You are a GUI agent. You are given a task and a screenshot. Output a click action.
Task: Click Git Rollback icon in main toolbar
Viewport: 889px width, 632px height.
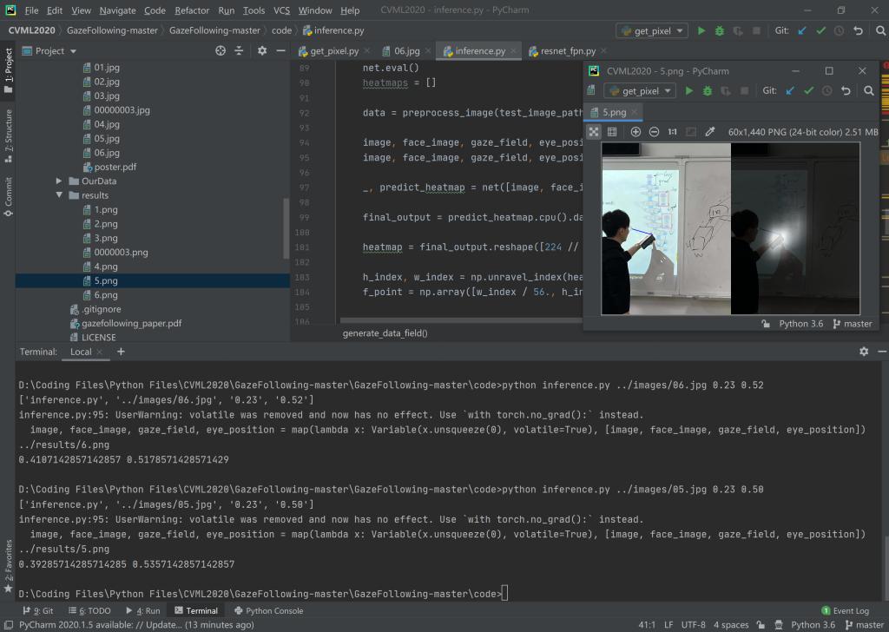[858, 30]
